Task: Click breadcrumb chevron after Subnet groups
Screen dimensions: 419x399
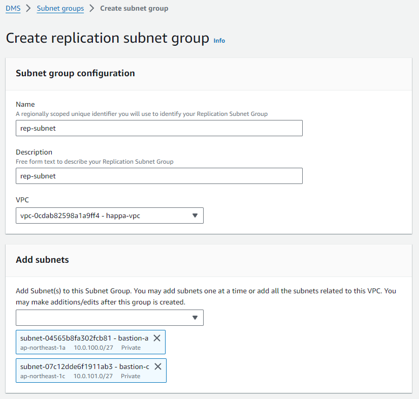Action: (92, 8)
